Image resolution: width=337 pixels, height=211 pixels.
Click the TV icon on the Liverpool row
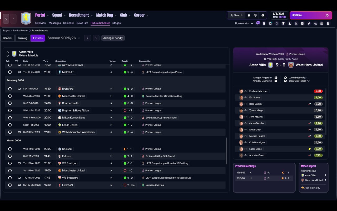tap(19, 185)
